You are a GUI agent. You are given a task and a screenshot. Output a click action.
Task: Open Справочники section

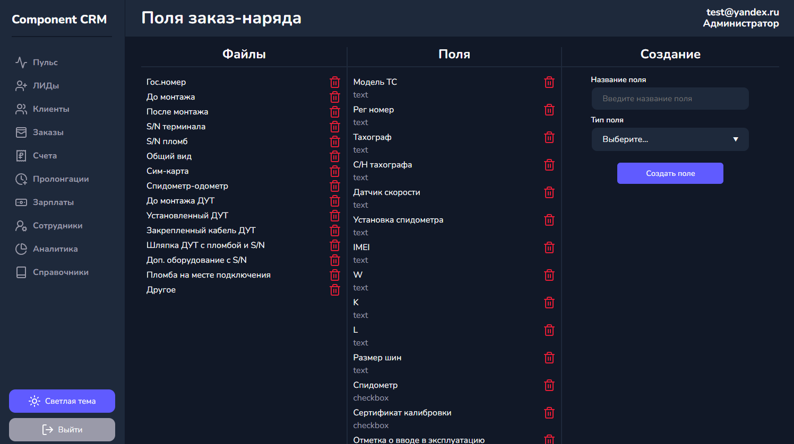tap(52, 272)
